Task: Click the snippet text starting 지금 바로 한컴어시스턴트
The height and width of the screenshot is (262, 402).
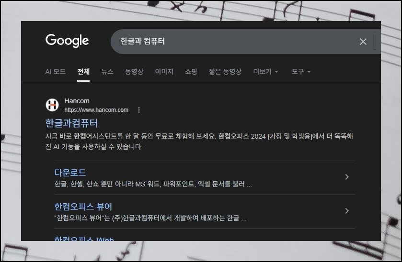Action: click(199, 141)
